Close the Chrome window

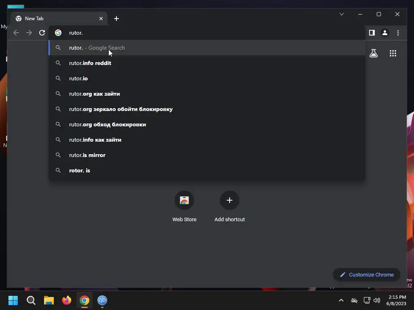[x=397, y=14]
